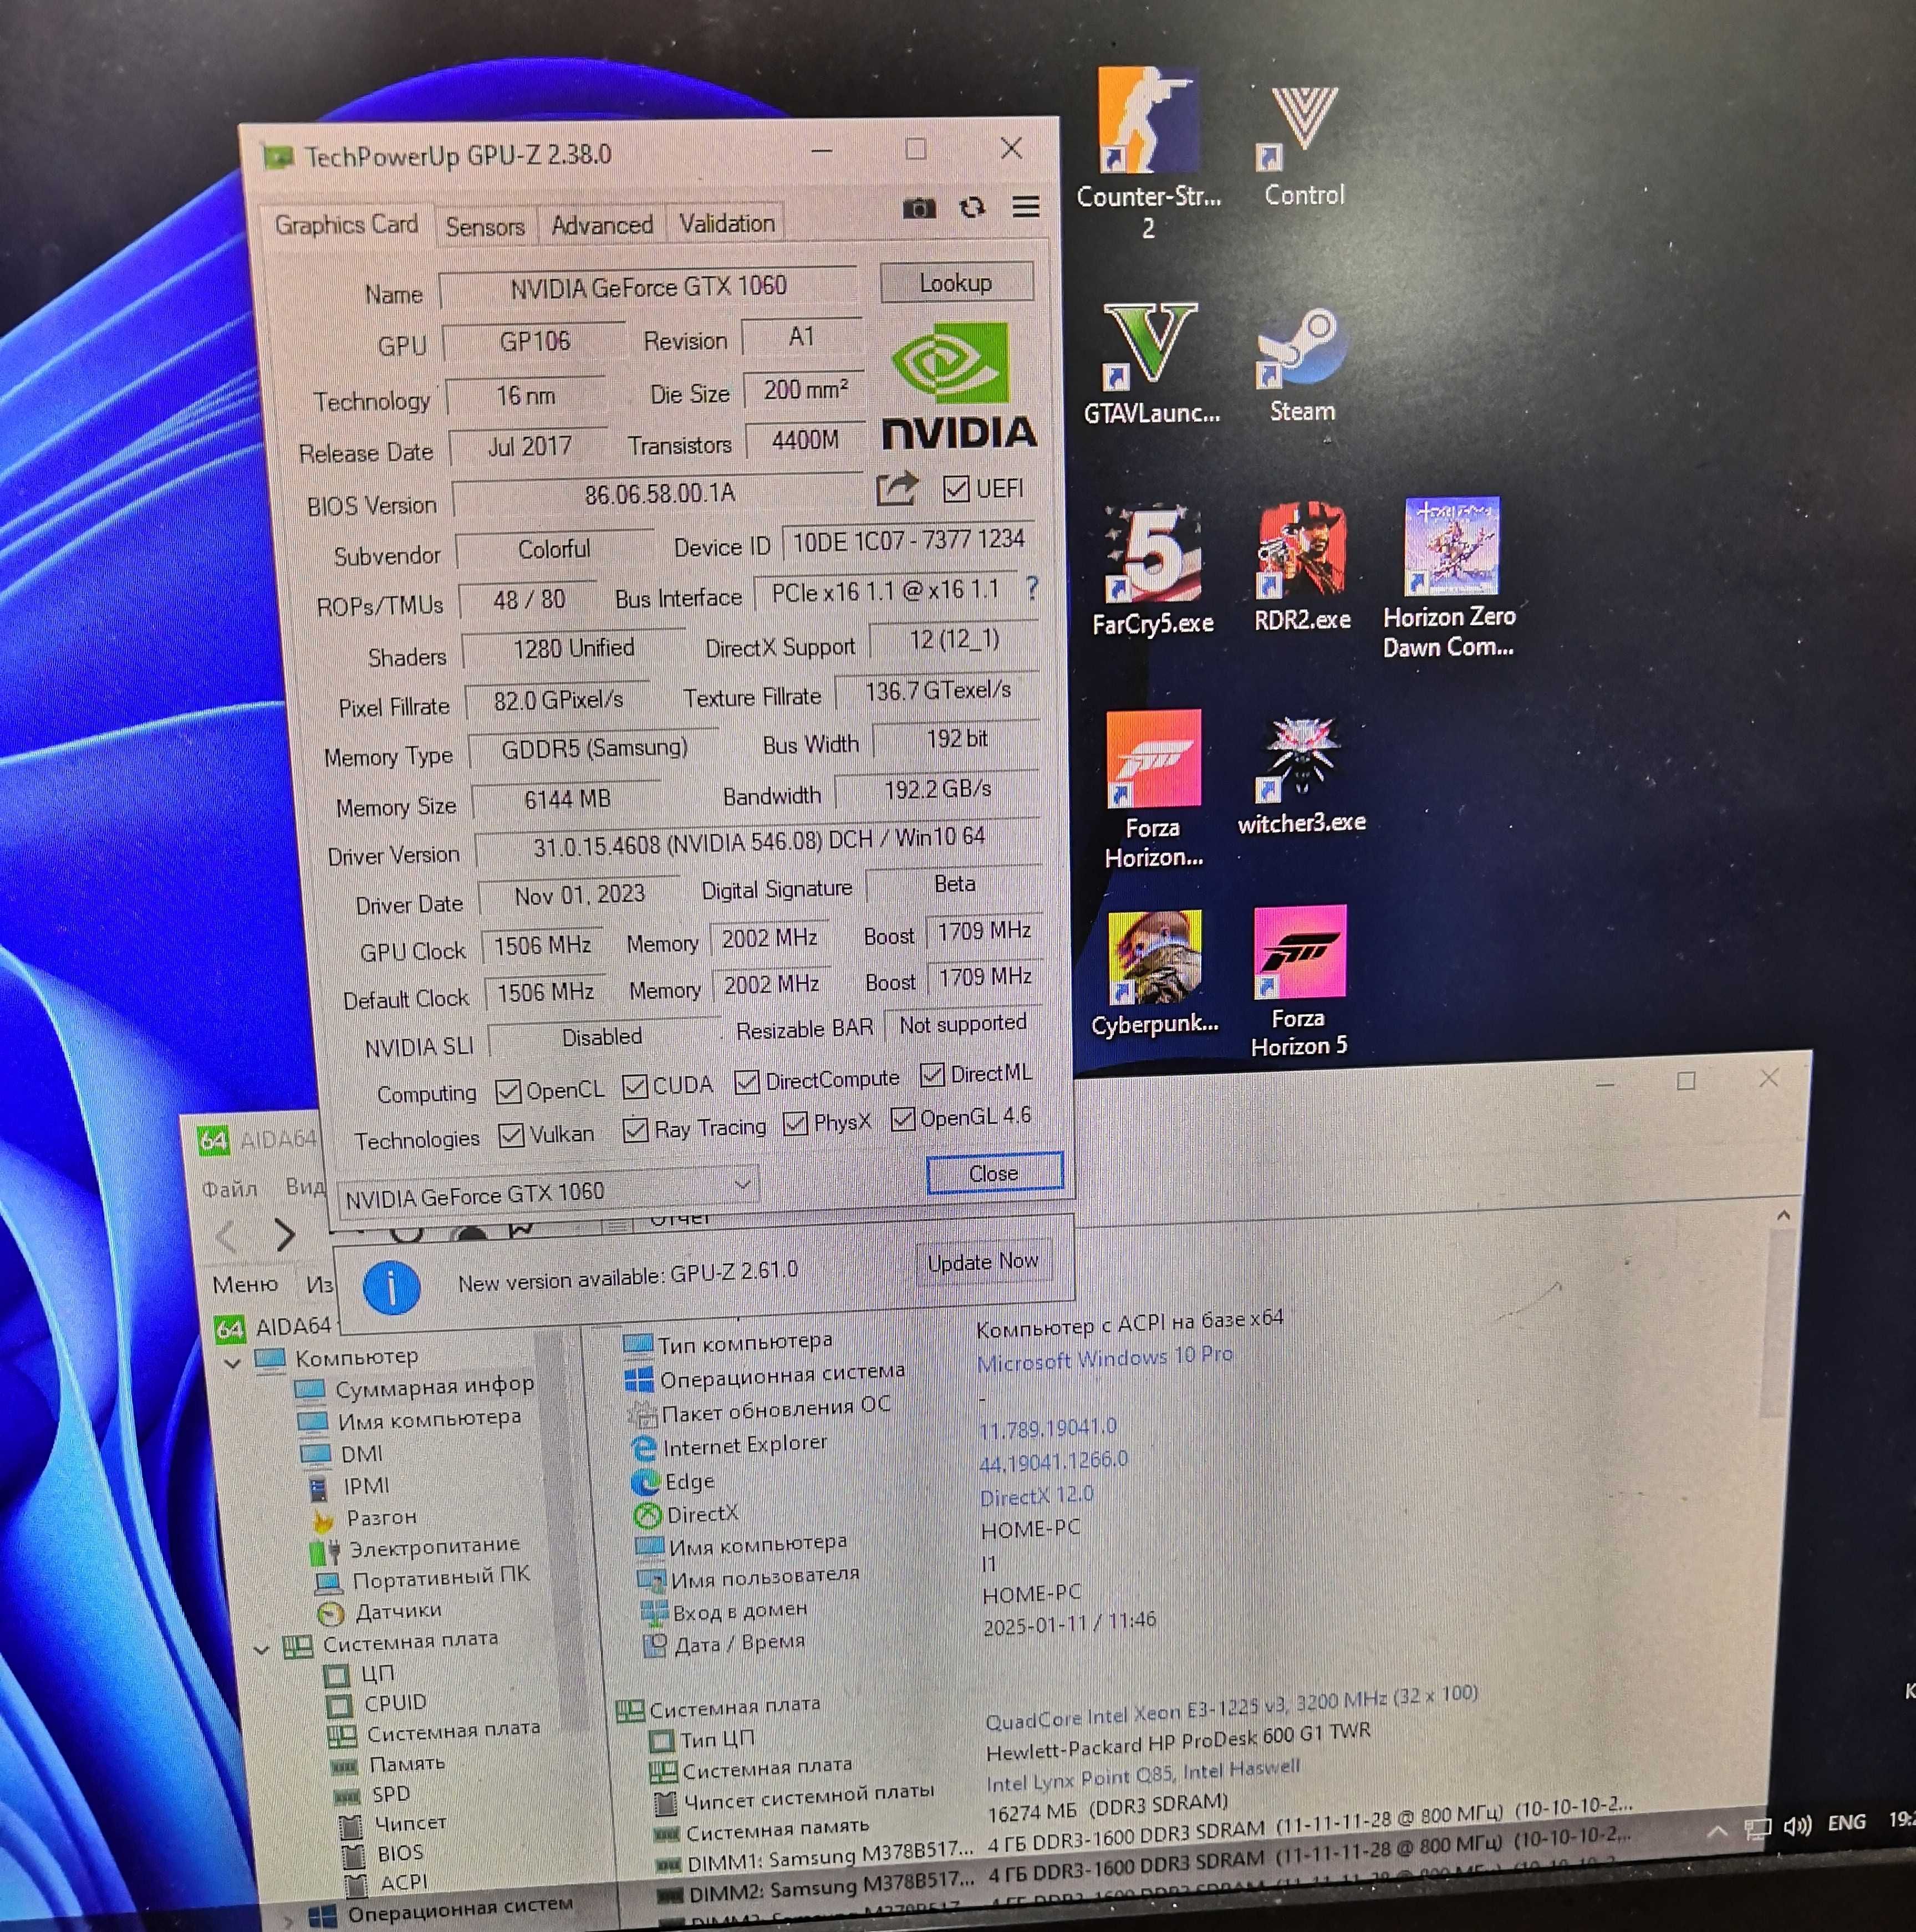Click info icon in update notice
This screenshot has width=1916, height=1932.
coord(391,1287)
